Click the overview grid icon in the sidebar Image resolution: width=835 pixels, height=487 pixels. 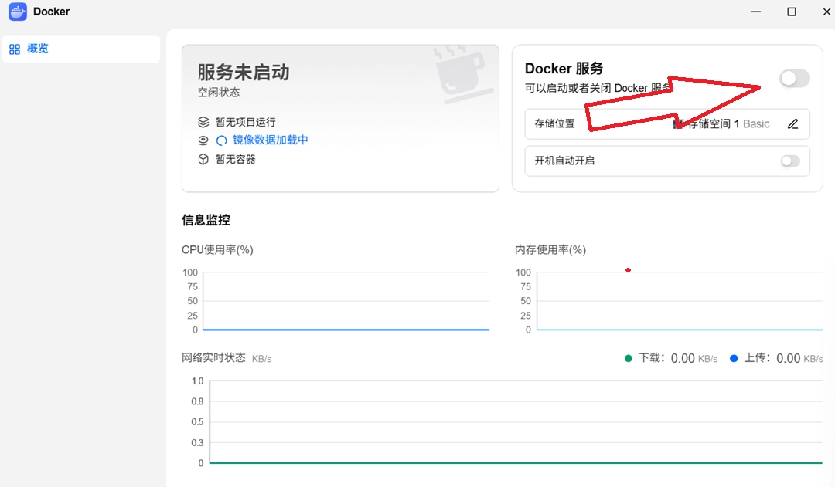[x=15, y=49]
